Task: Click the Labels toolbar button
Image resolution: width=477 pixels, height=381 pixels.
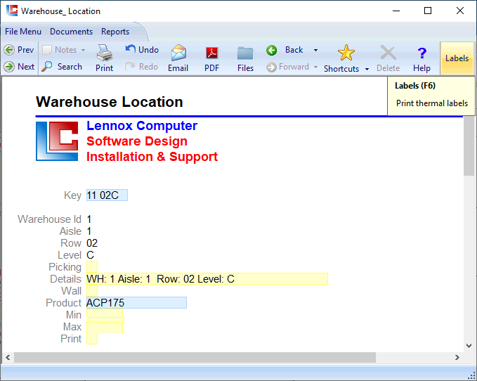Action: (457, 58)
